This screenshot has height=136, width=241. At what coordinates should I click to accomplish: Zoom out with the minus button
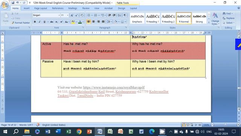(x=212, y=125)
